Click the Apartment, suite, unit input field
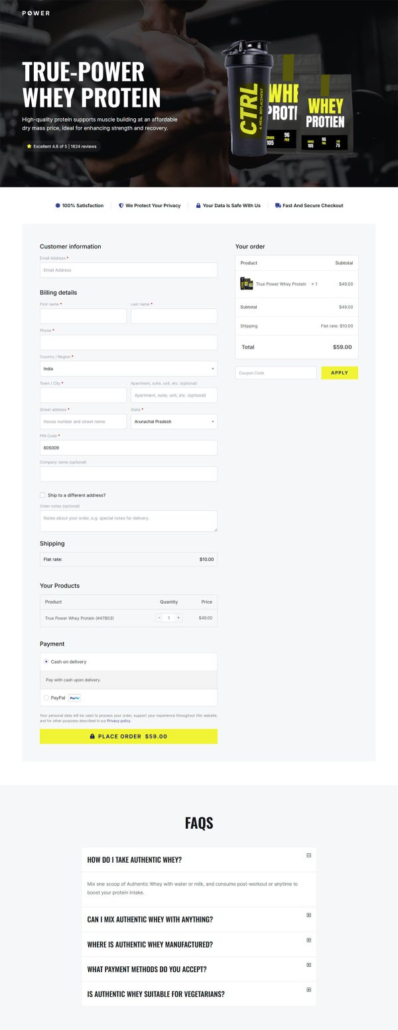Screen dimensions: 398x1030 [x=174, y=395]
